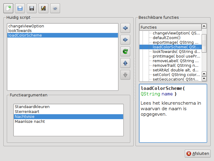Select the Maanloze nacht option
This screenshot has height=161, width=214.
pyautogui.click(x=30, y=121)
